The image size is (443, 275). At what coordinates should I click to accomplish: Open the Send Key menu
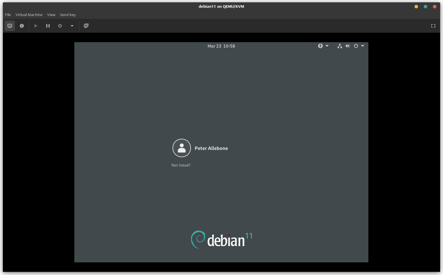click(68, 15)
